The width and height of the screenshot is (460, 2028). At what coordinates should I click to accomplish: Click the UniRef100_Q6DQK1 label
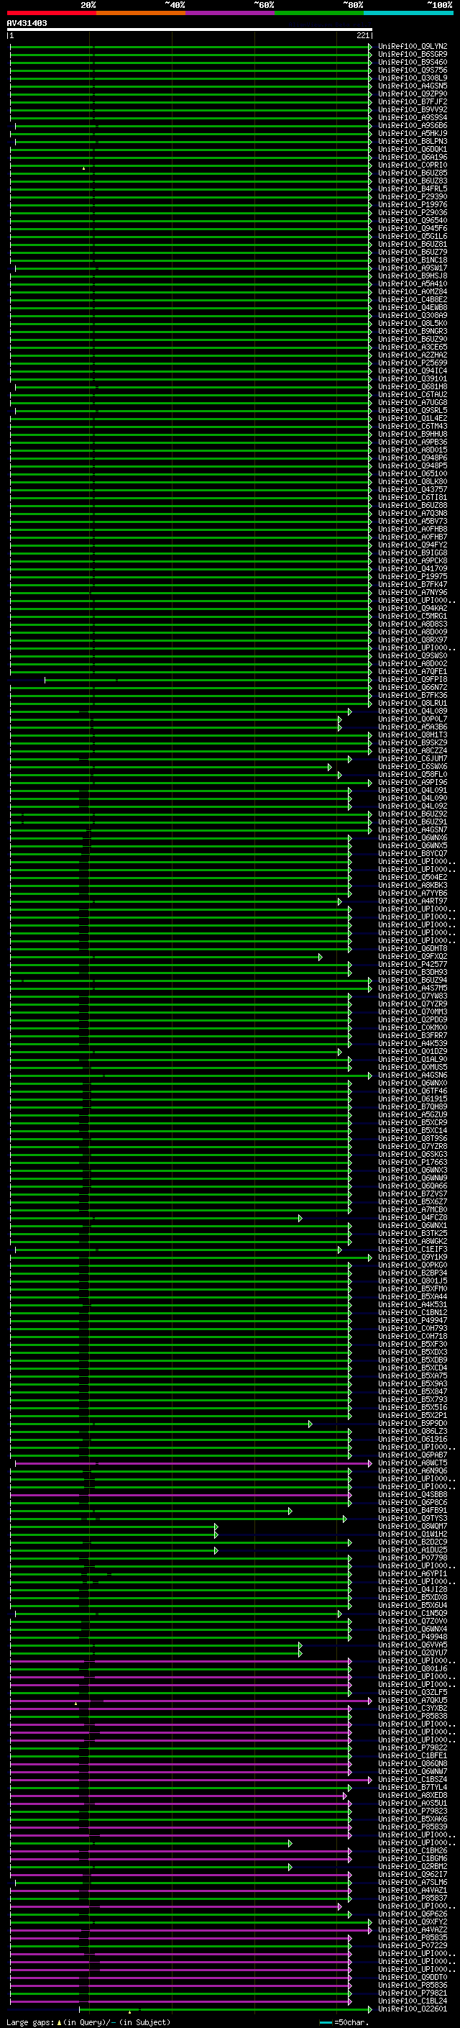(413, 150)
